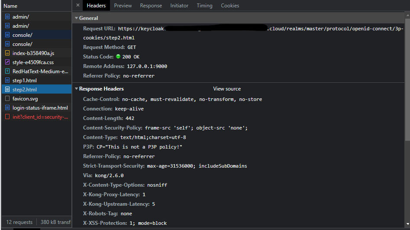The image size is (410, 230).
Task: Click the green status dot beside 200 OK
Action: pyautogui.click(x=118, y=56)
